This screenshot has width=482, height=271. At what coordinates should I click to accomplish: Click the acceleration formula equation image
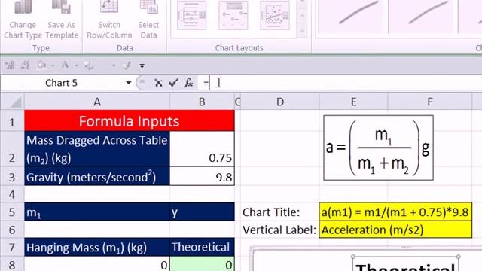tap(378, 148)
